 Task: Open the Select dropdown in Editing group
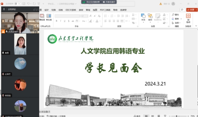(176, 23)
